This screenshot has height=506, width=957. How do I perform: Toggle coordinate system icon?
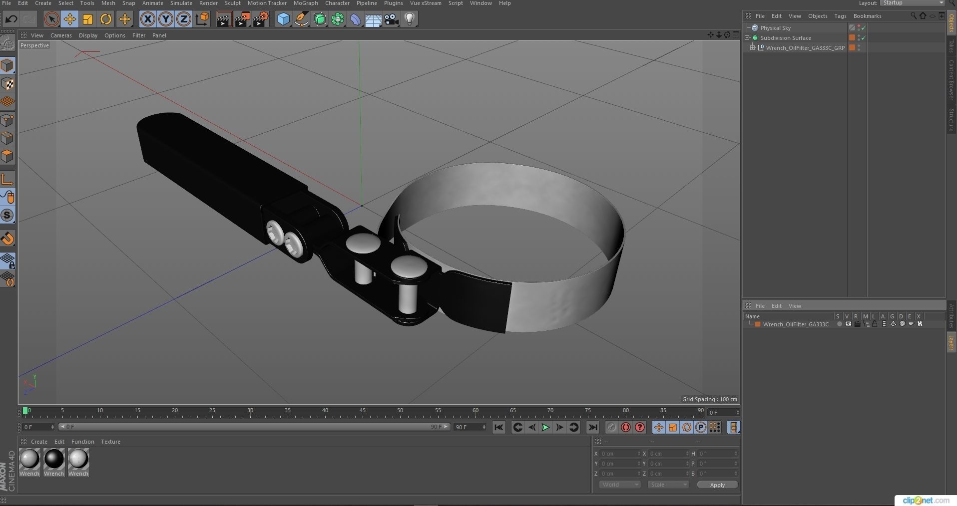click(202, 19)
